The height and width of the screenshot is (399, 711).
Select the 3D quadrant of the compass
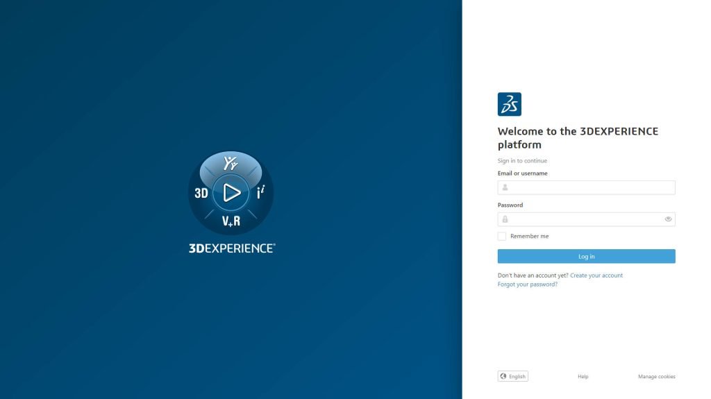pyautogui.click(x=201, y=193)
